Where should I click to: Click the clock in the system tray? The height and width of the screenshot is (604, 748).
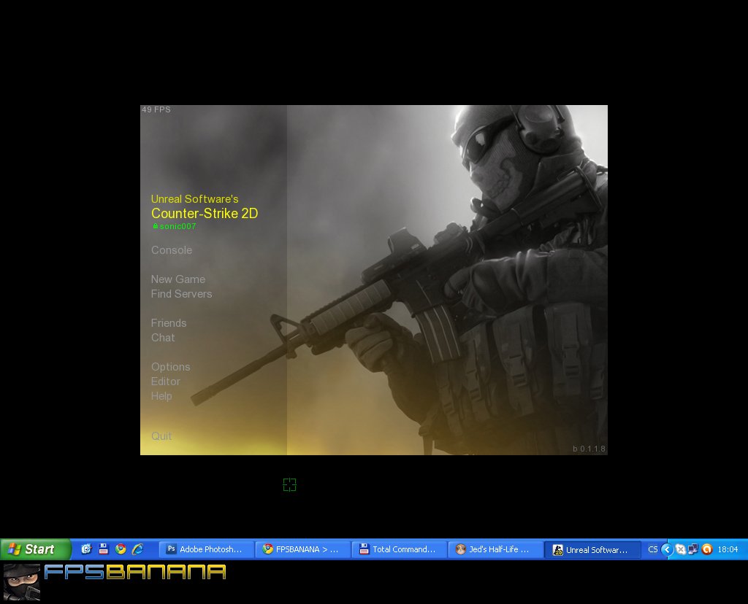(x=730, y=549)
